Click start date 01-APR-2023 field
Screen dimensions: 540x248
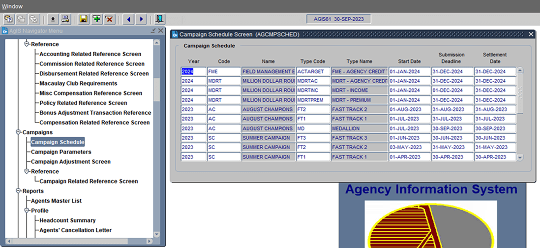(410, 157)
